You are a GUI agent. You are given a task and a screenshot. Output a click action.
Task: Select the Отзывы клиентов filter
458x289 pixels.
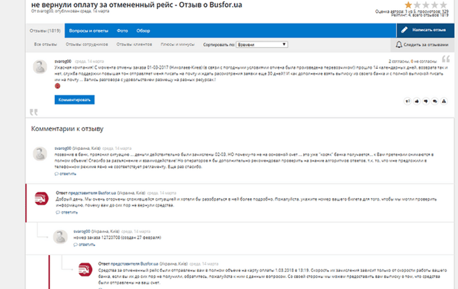(134, 44)
